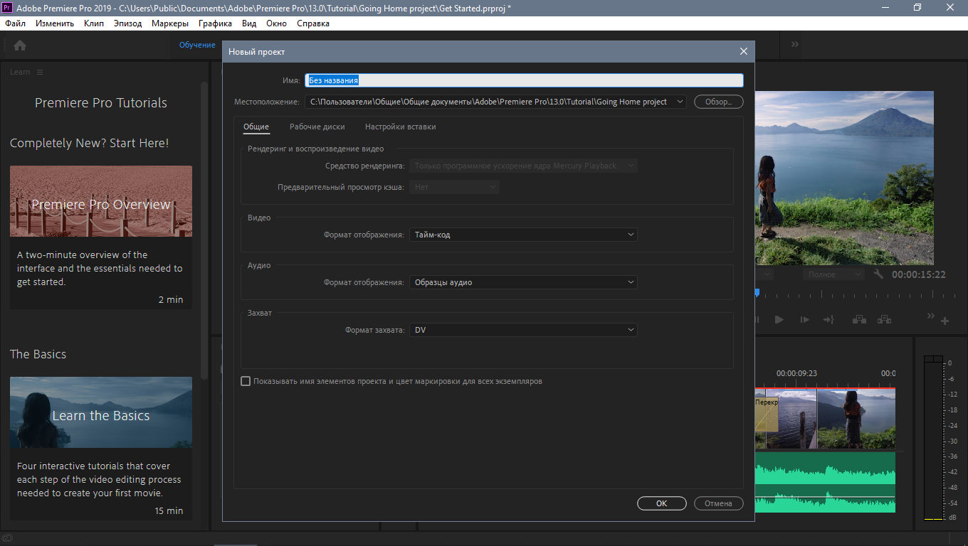Click the Home icon in the toolbar
The width and height of the screenshot is (968, 546).
[19, 45]
